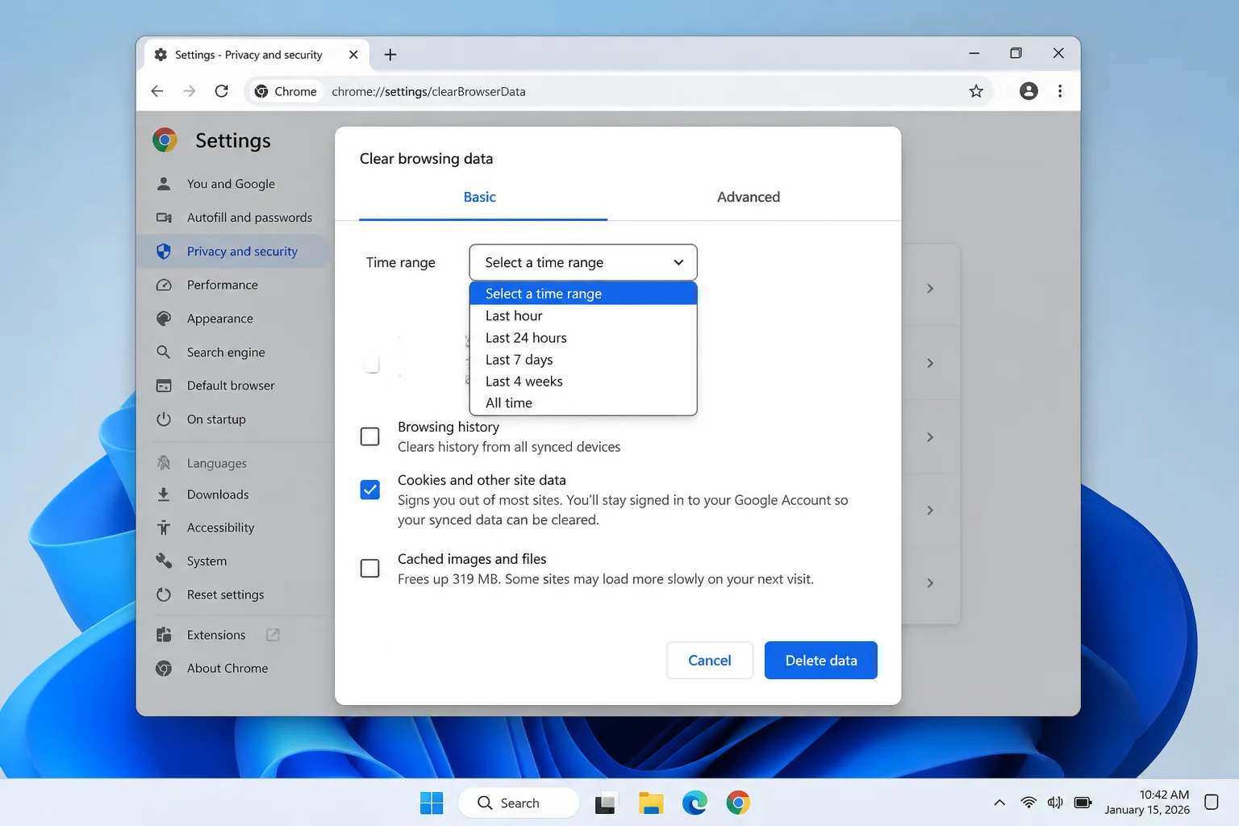This screenshot has width=1239, height=826.
Task: Choose 'Select a time range' highlighted option
Action: 583,294
